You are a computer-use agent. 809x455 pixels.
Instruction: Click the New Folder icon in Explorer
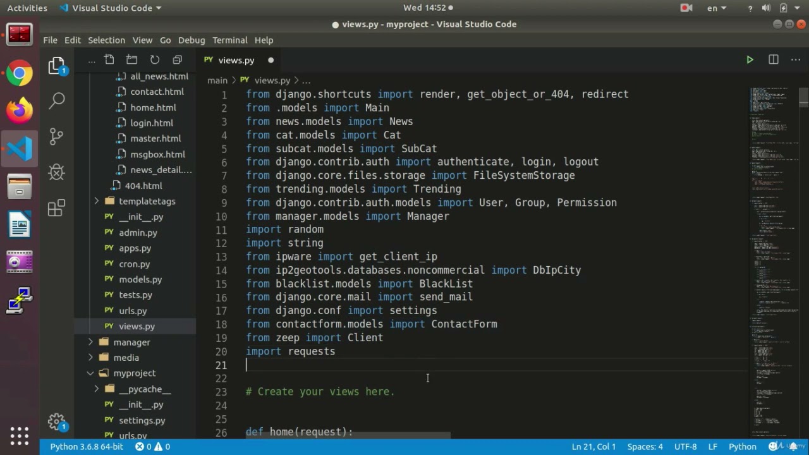(132, 59)
